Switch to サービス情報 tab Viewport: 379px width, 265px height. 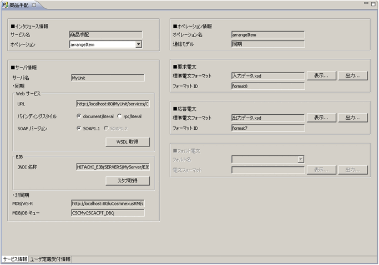click(x=15, y=259)
